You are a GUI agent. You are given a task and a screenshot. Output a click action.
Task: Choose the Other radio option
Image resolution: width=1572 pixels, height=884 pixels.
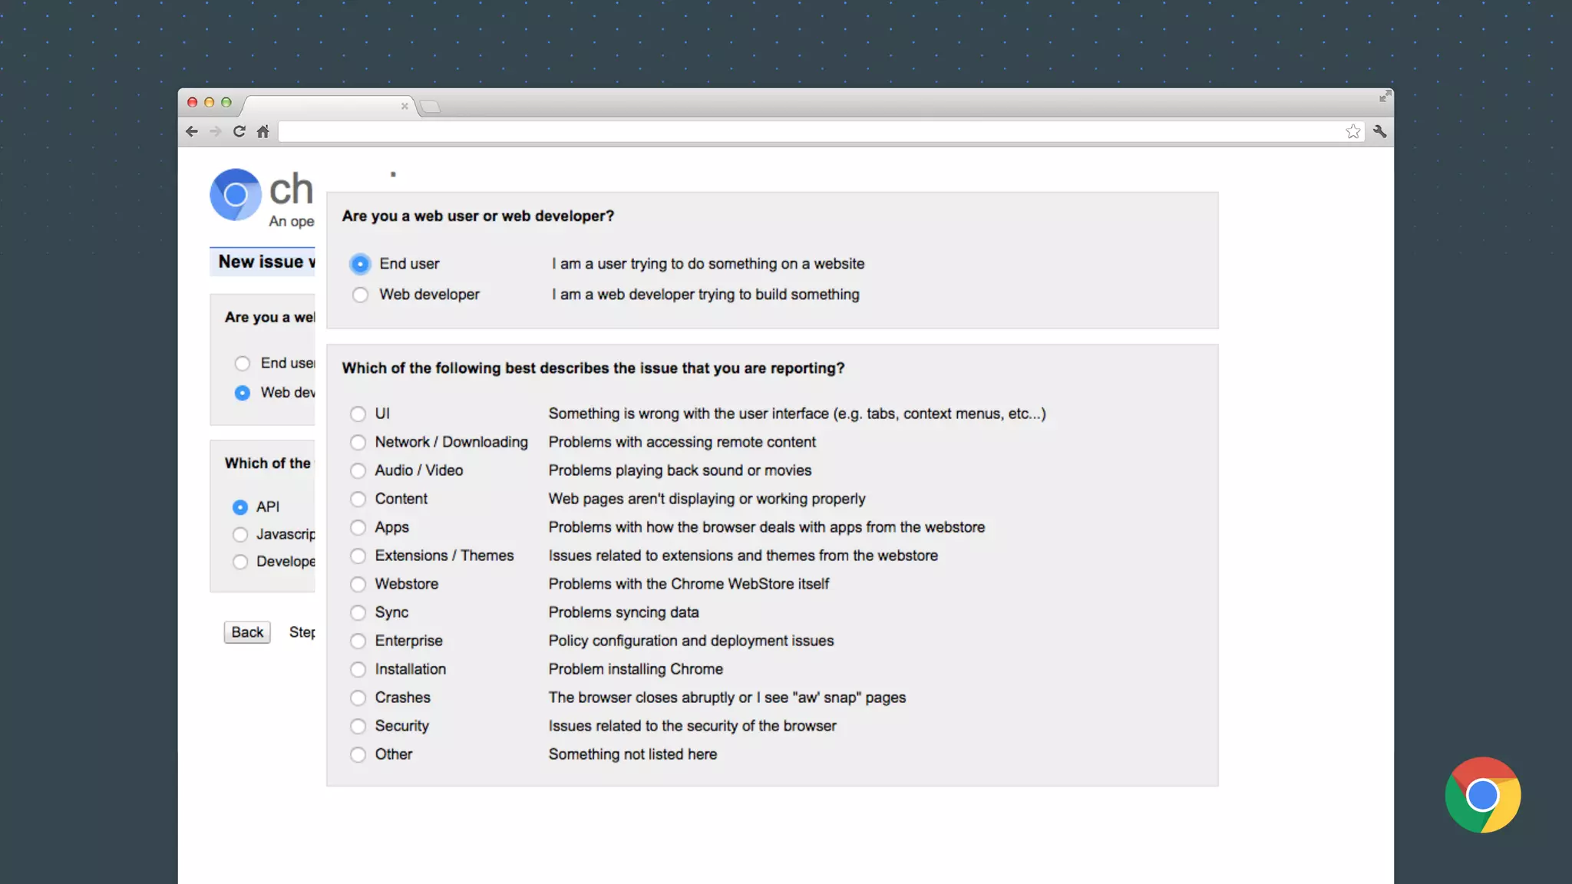tap(358, 755)
